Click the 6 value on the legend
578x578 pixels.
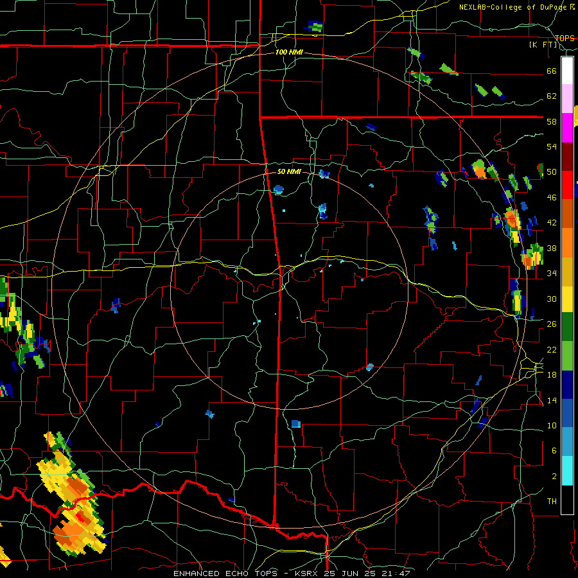(x=554, y=451)
